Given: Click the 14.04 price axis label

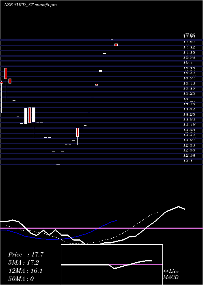Looking at the screenshot, I should (x=189, y=119).
